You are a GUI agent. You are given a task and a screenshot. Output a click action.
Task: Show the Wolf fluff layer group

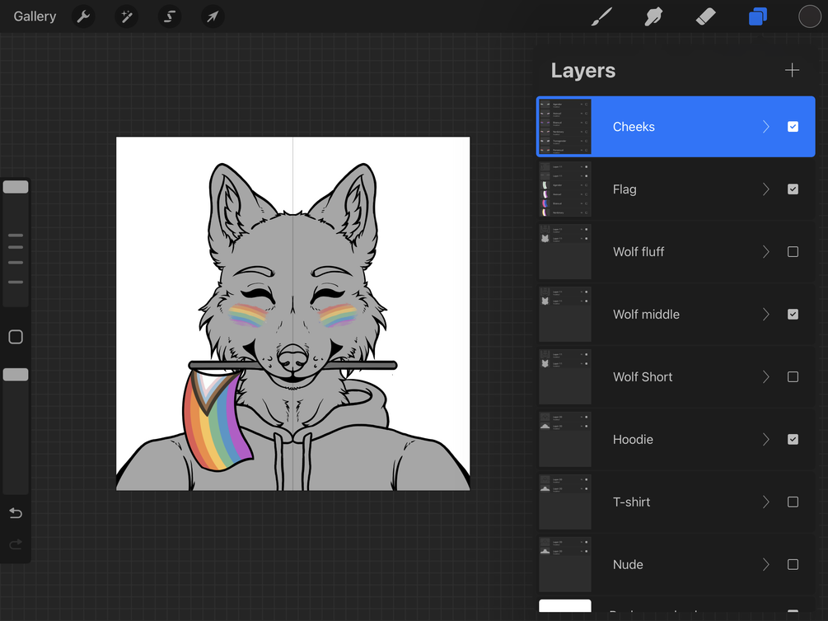pyautogui.click(x=793, y=252)
